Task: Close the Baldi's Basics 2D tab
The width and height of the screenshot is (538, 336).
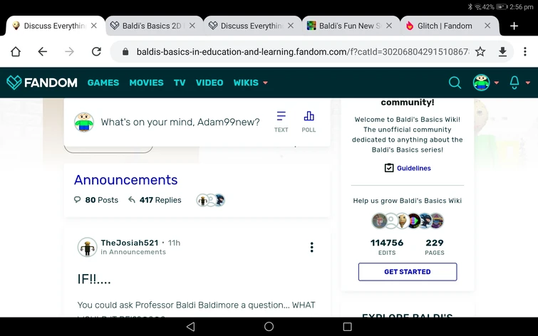Action: (192, 26)
